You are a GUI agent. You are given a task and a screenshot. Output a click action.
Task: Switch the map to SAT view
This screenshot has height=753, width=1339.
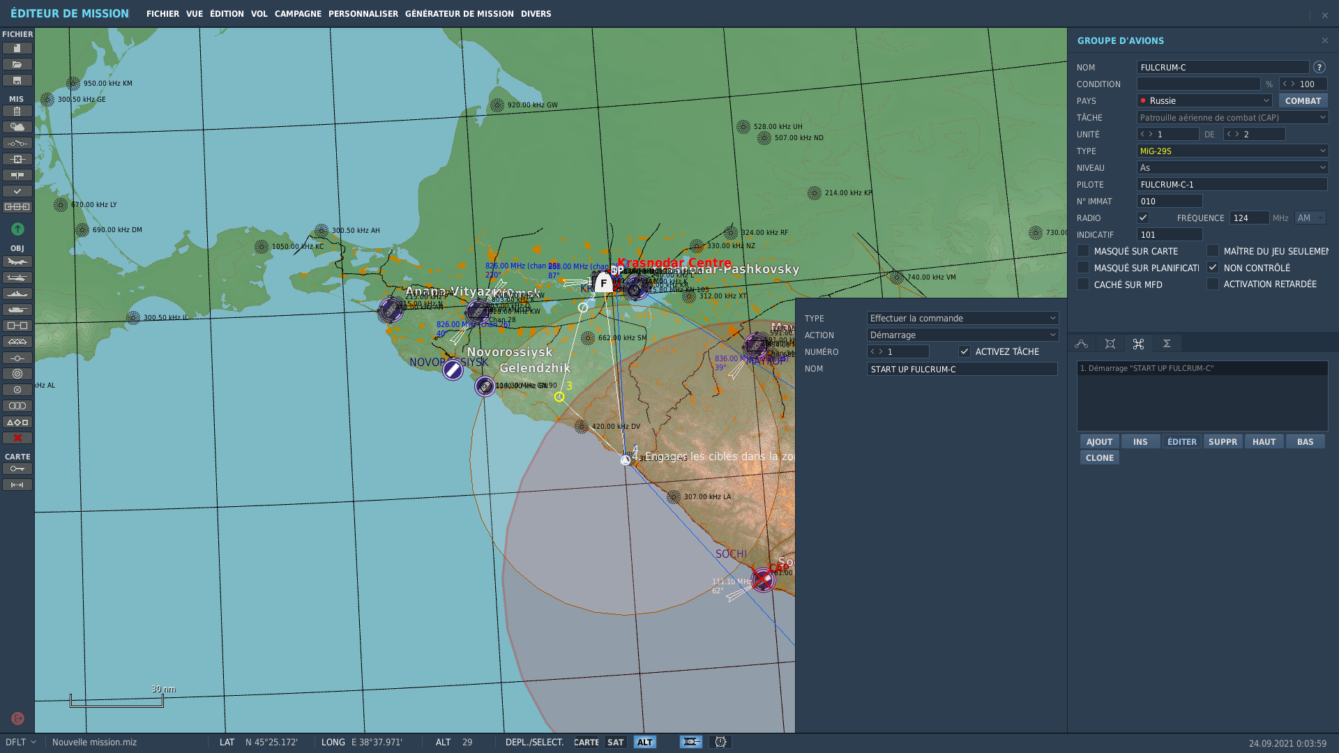click(x=615, y=742)
